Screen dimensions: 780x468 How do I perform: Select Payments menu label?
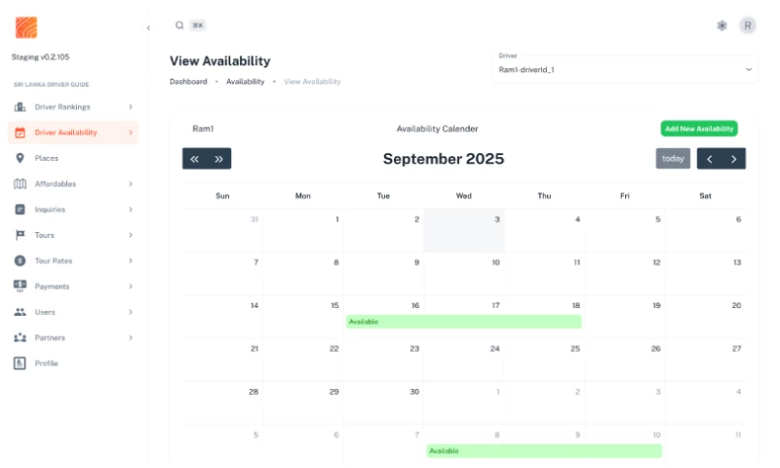click(52, 287)
